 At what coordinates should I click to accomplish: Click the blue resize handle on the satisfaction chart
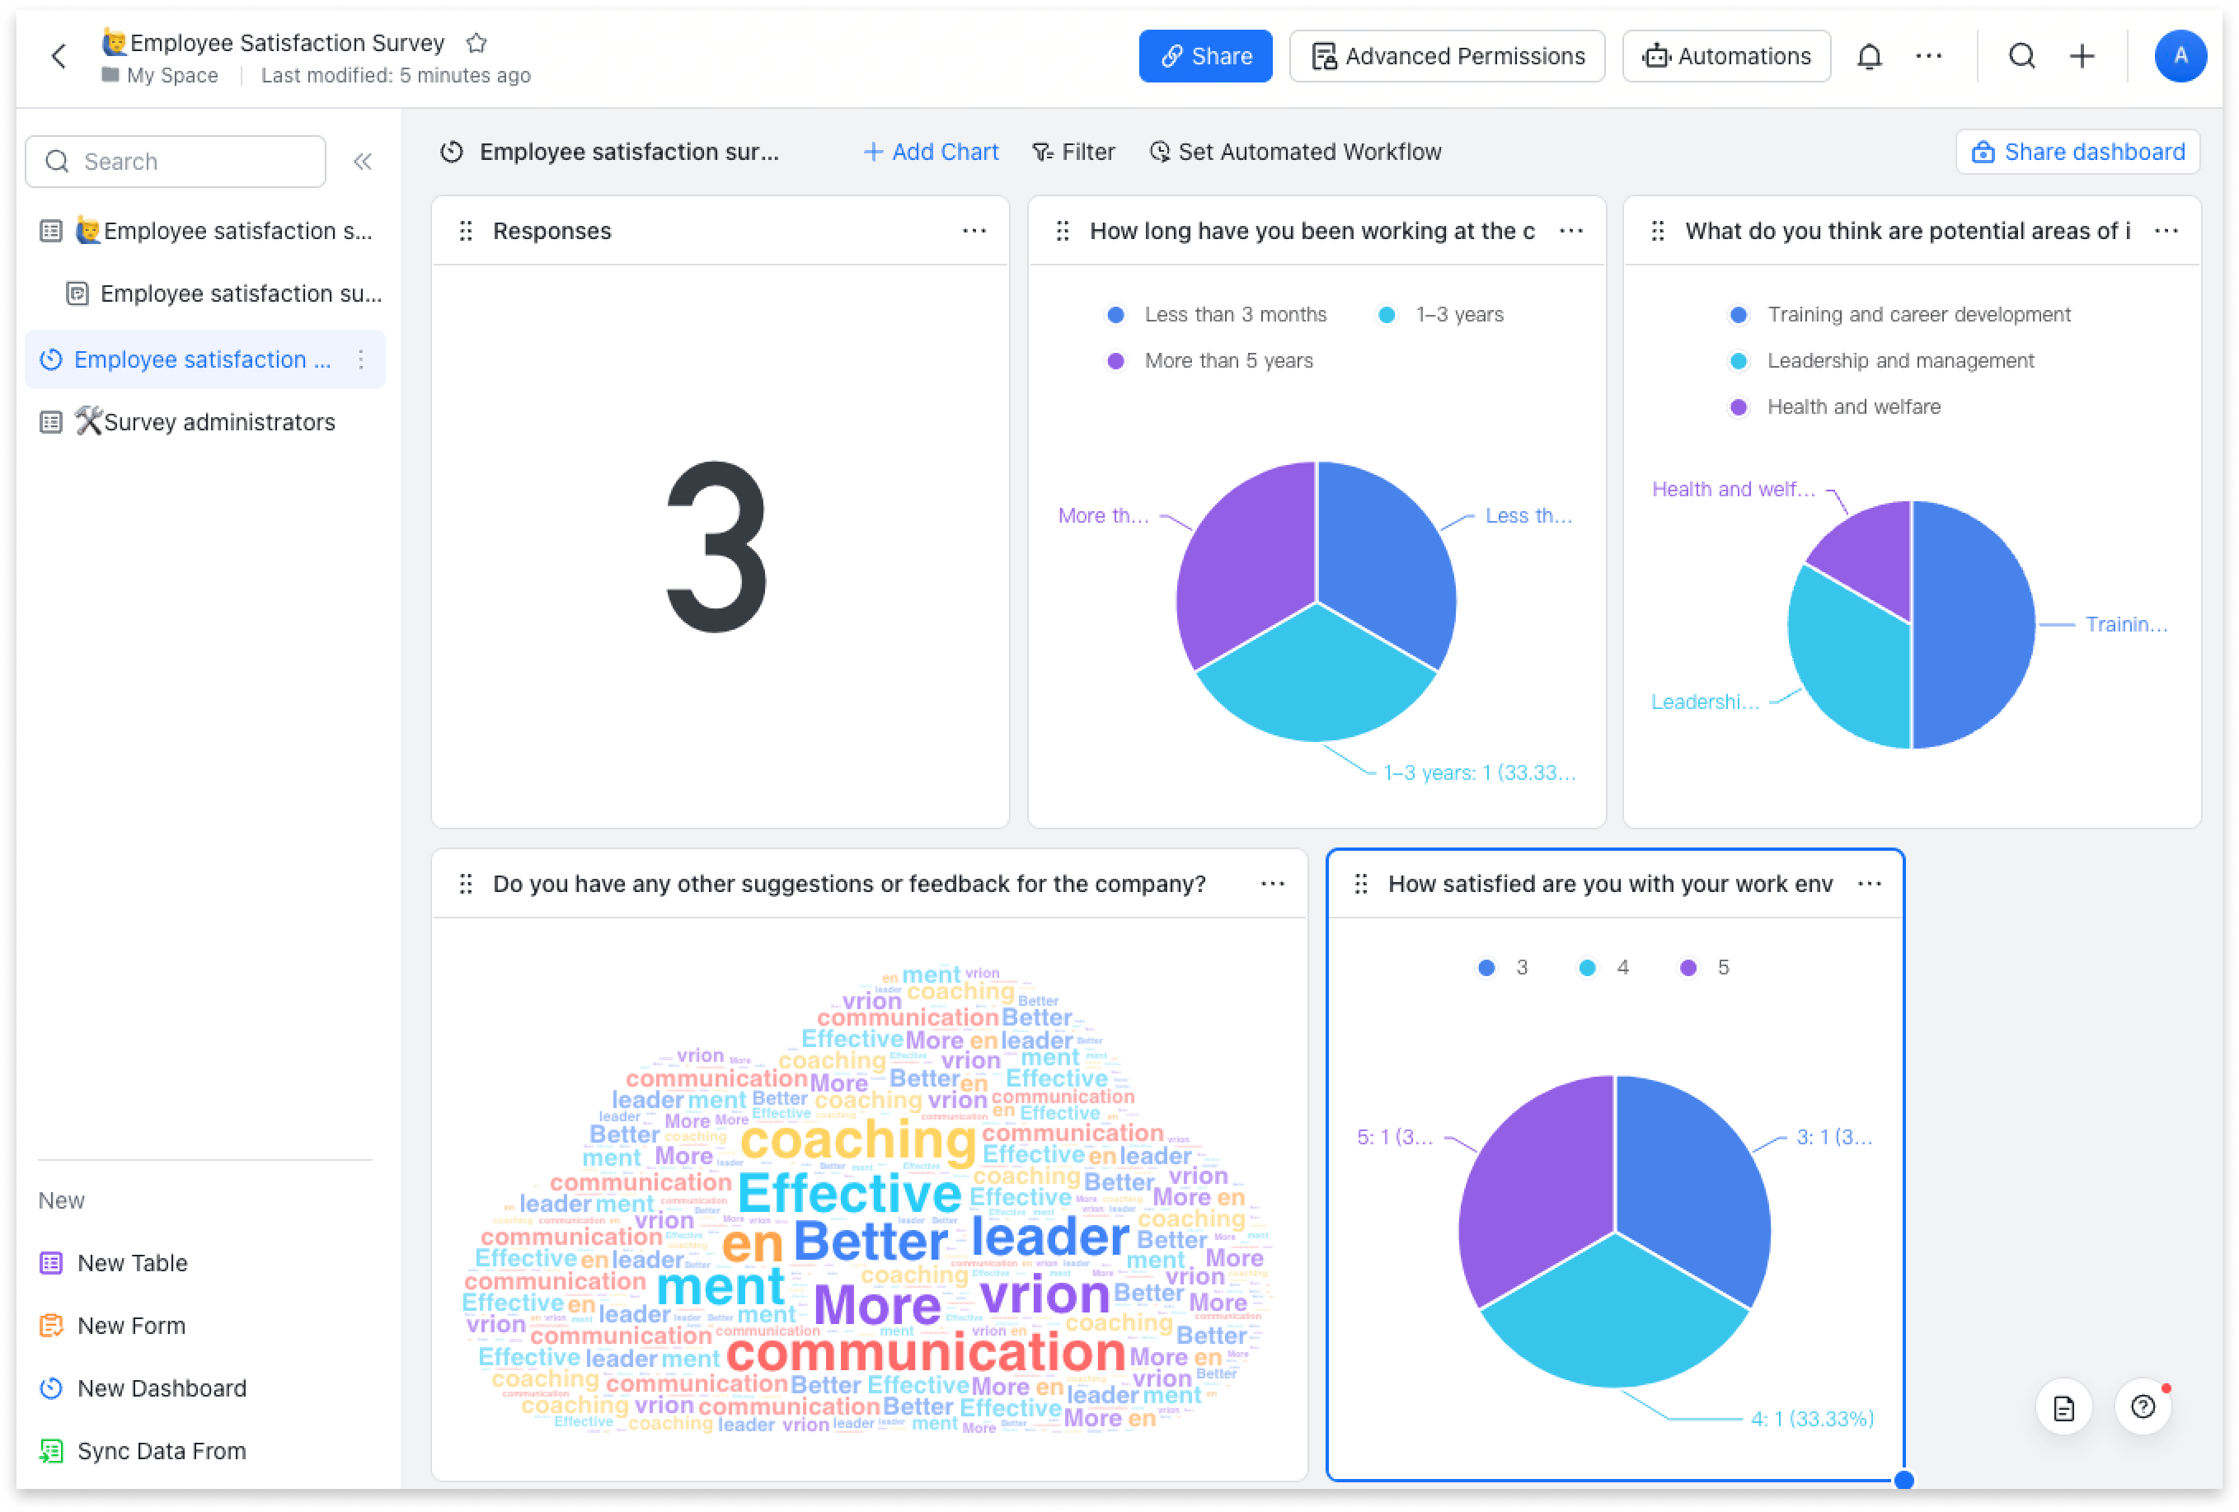(x=1903, y=1480)
